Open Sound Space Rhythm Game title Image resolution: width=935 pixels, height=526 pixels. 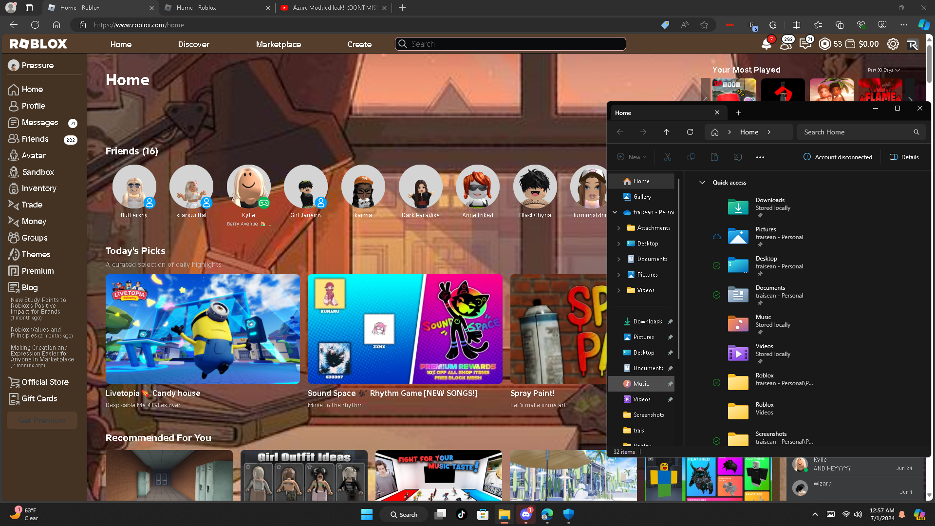point(393,394)
